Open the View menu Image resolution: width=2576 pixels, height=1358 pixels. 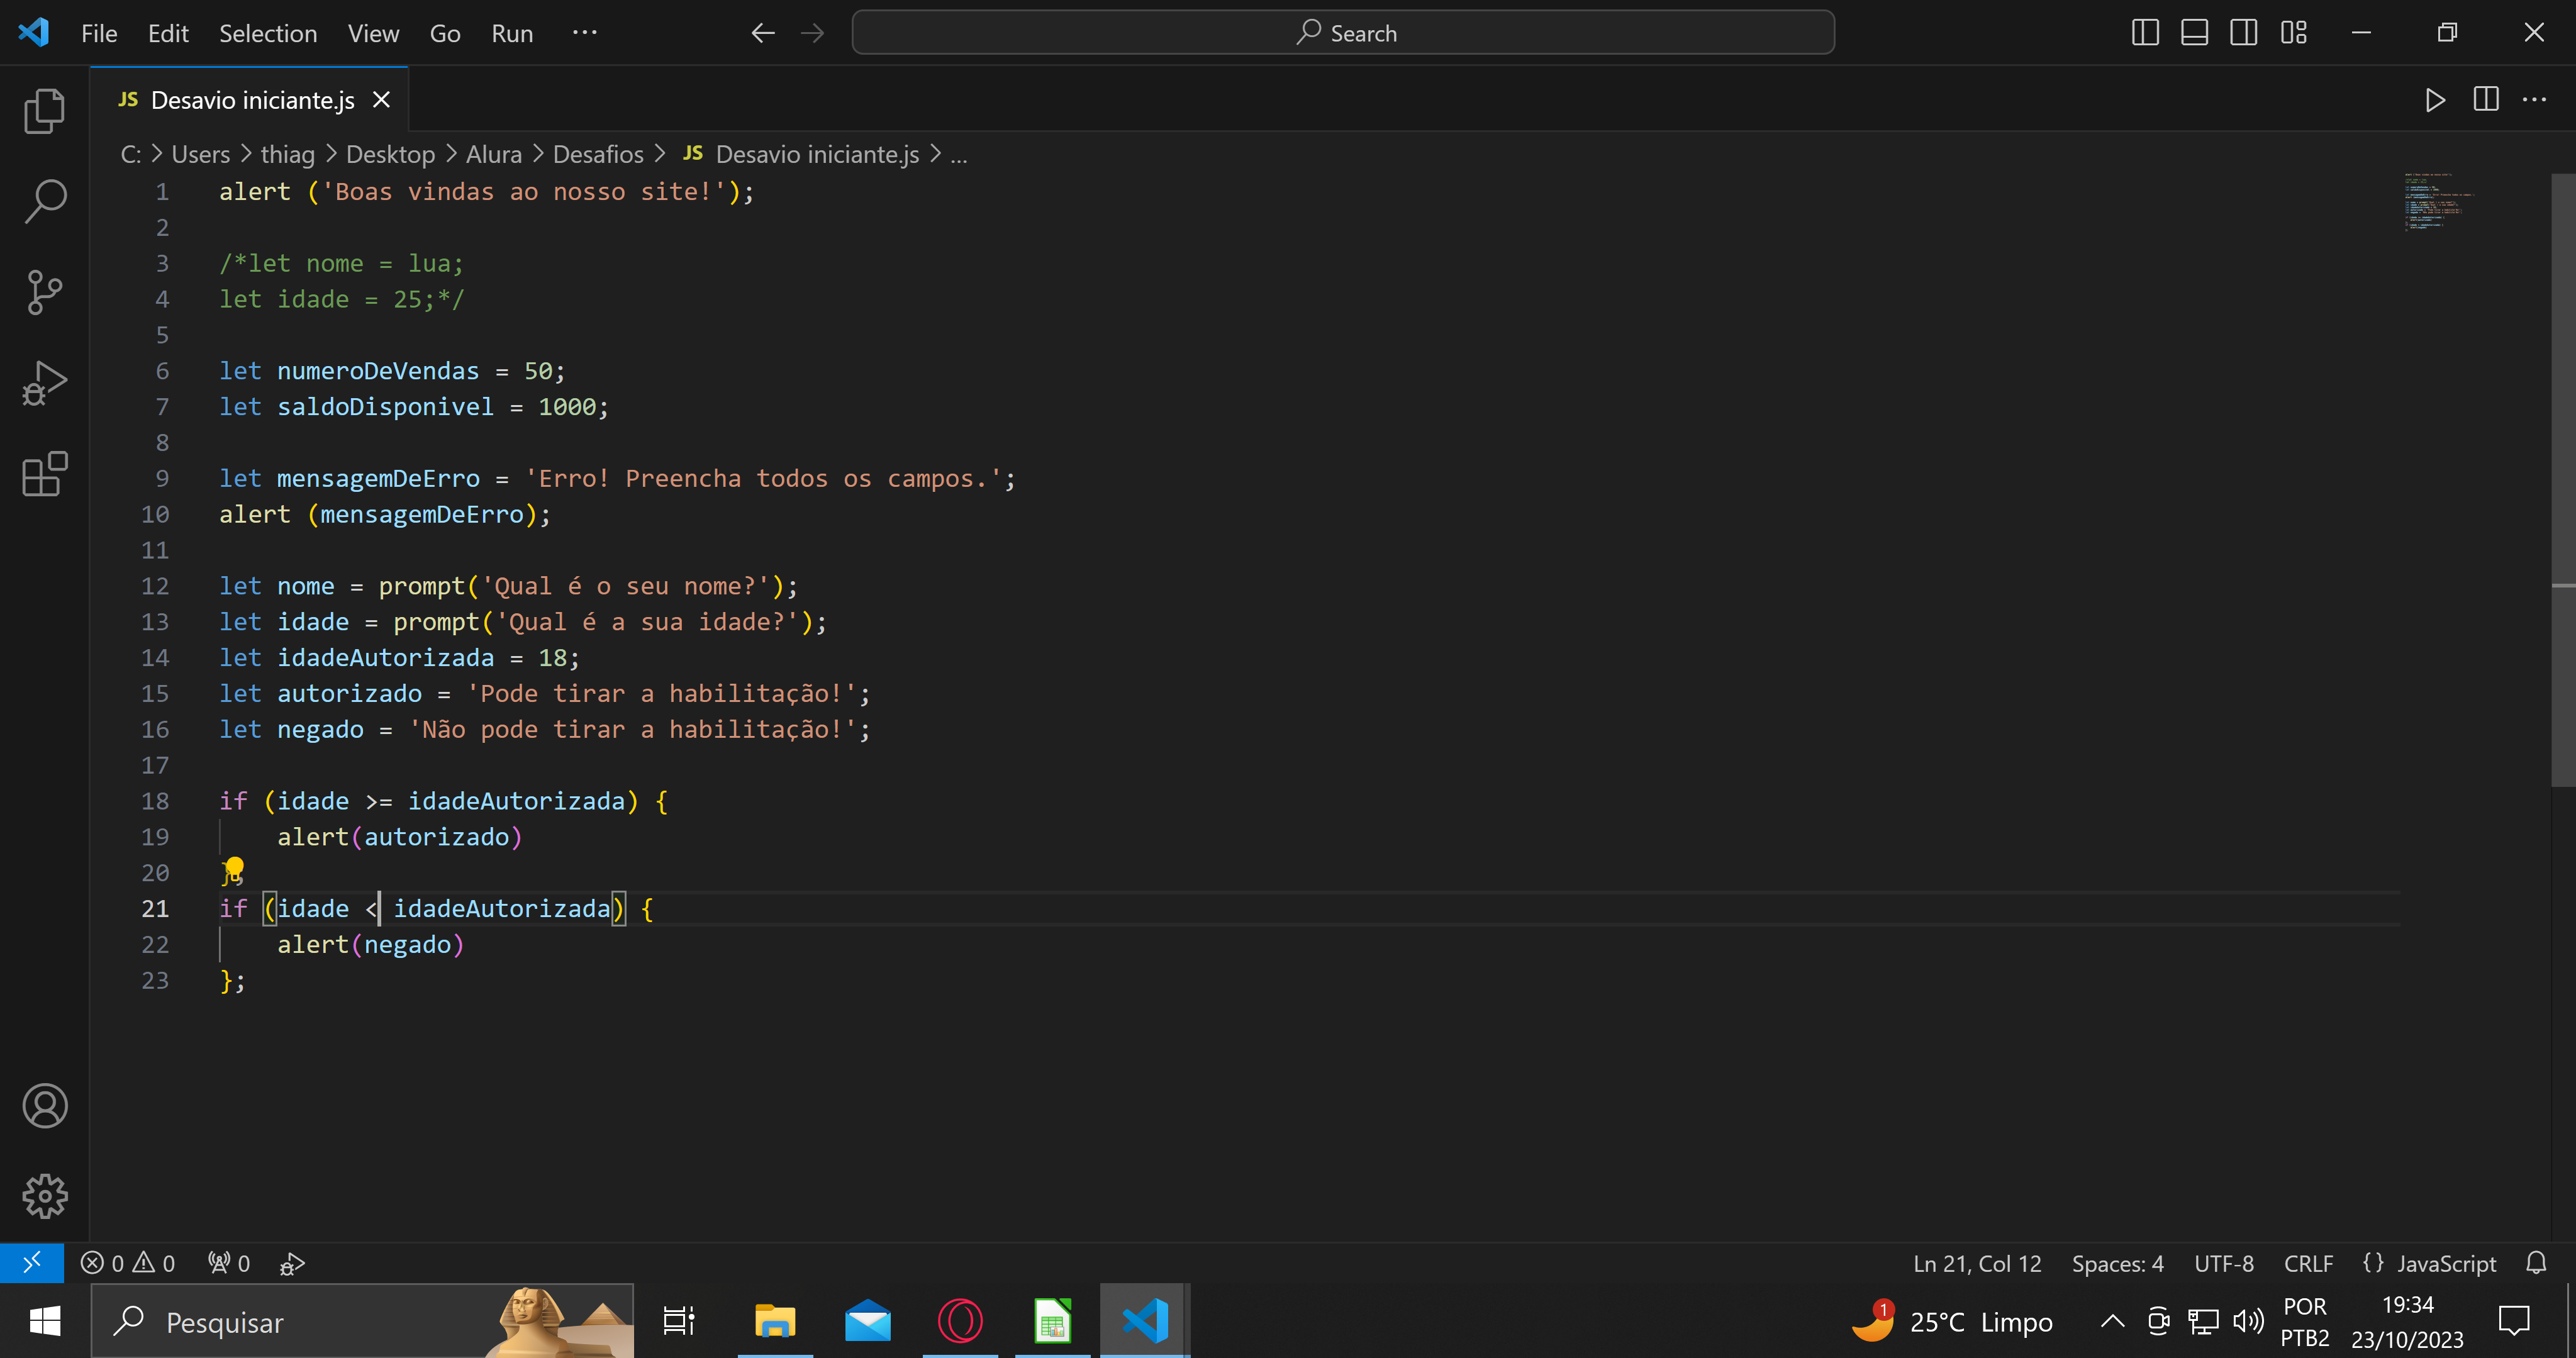(x=373, y=33)
